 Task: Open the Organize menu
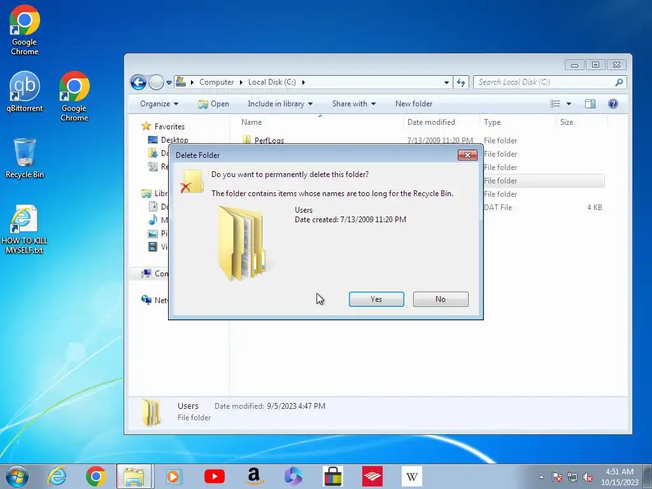pyautogui.click(x=159, y=104)
